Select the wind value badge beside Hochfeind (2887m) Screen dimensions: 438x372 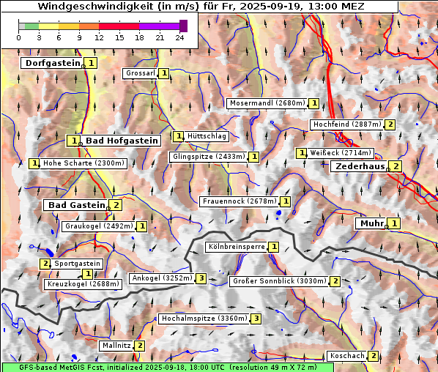click(390, 124)
